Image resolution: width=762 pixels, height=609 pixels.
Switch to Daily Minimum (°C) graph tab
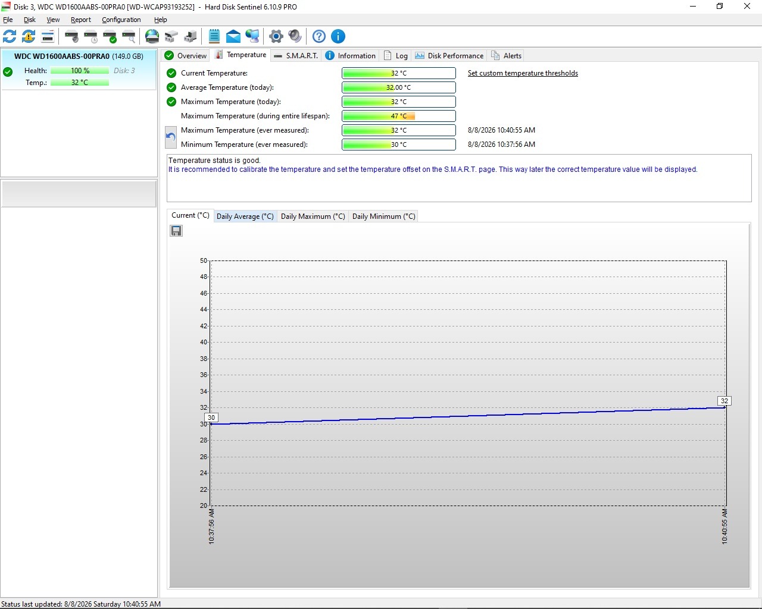tap(384, 216)
